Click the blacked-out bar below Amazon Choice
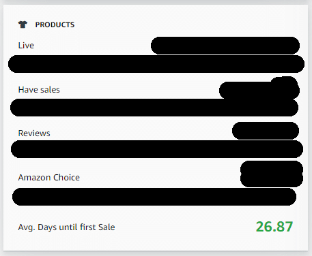The image size is (312, 256). 154,197
